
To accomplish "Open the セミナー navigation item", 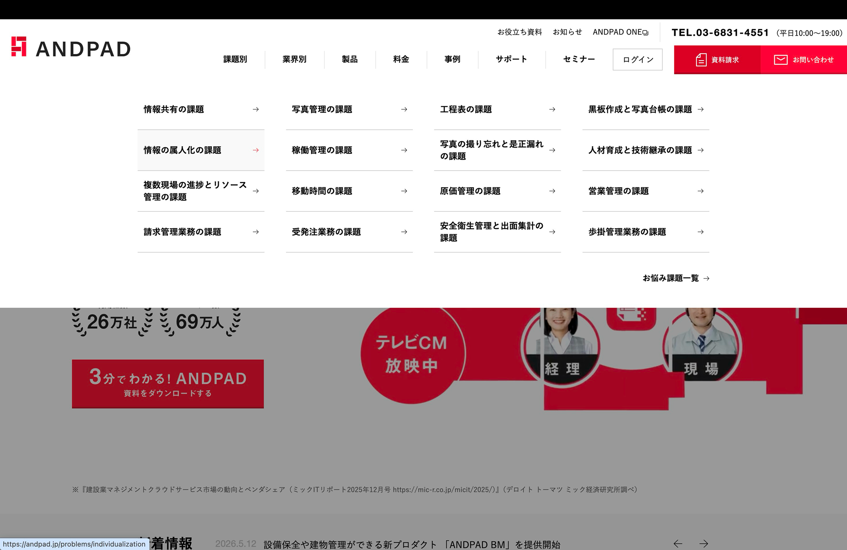I will (x=579, y=59).
